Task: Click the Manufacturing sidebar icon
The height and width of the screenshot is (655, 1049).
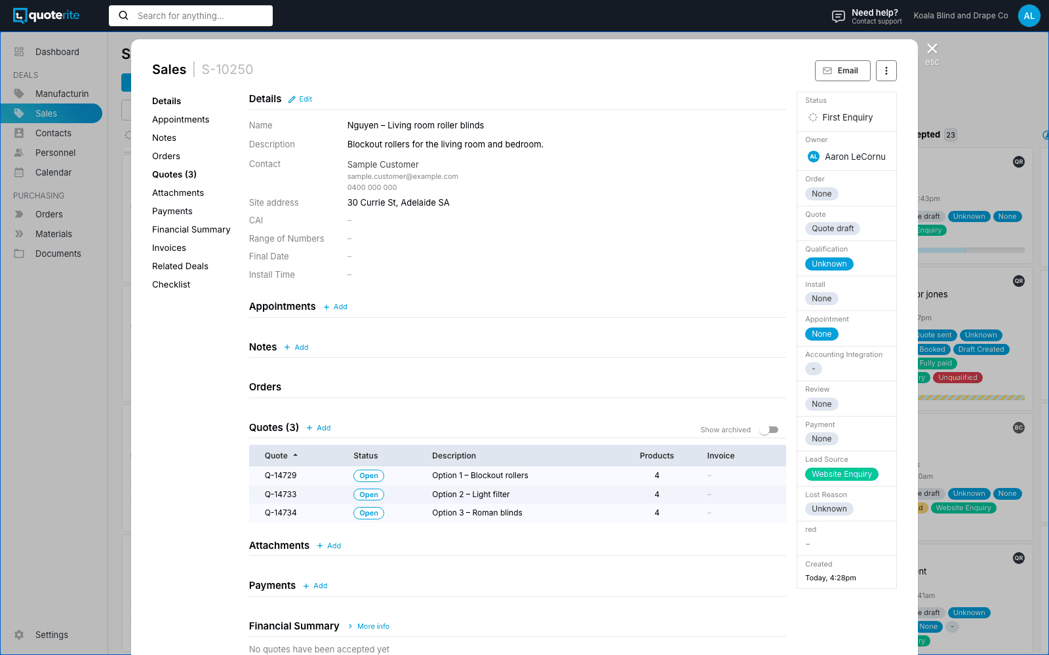Action: pos(19,94)
